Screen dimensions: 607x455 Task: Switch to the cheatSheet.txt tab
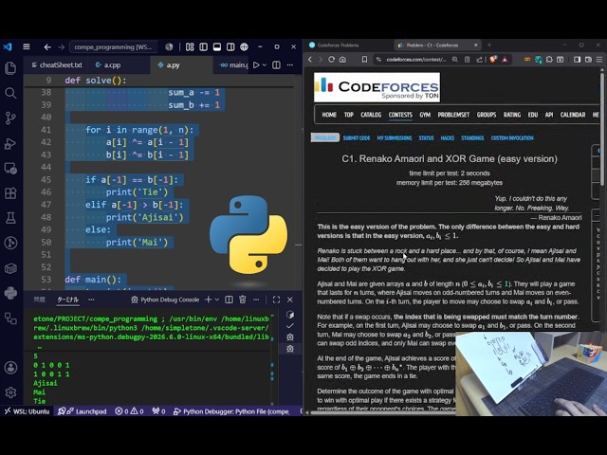click(x=57, y=65)
